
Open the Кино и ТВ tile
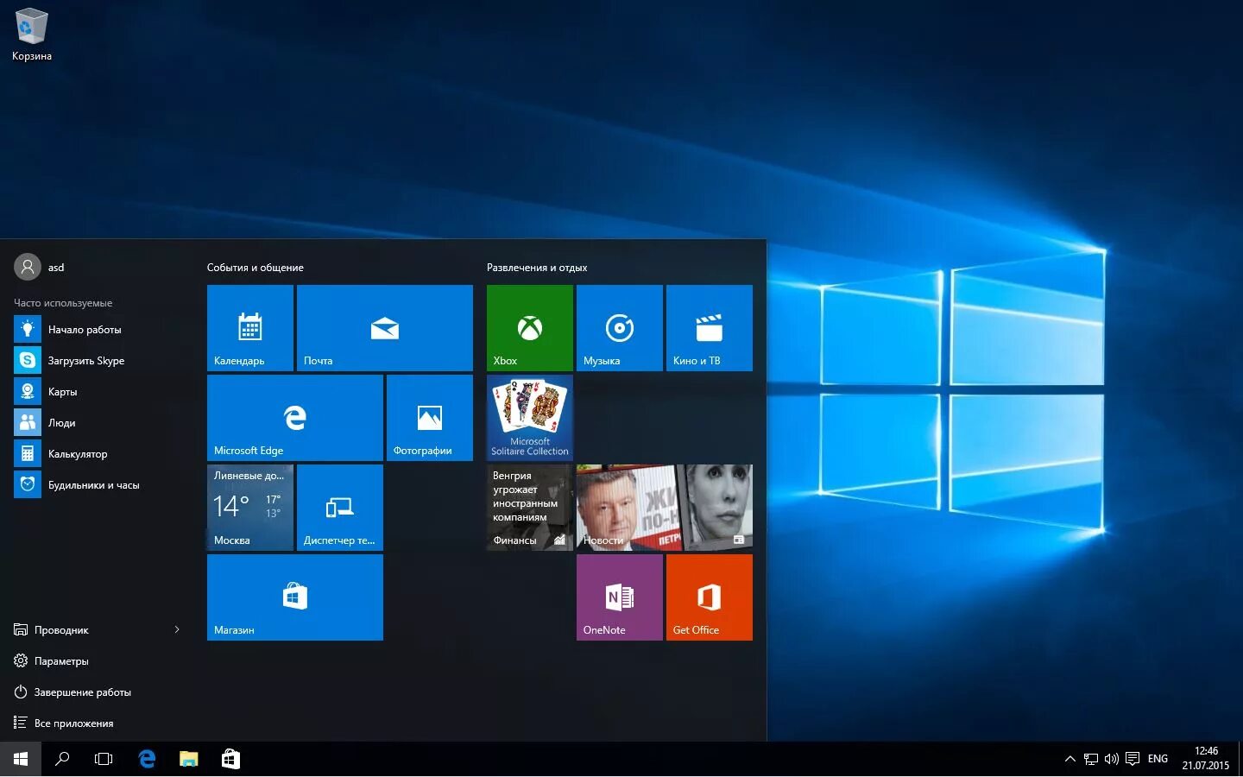coord(710,328)
